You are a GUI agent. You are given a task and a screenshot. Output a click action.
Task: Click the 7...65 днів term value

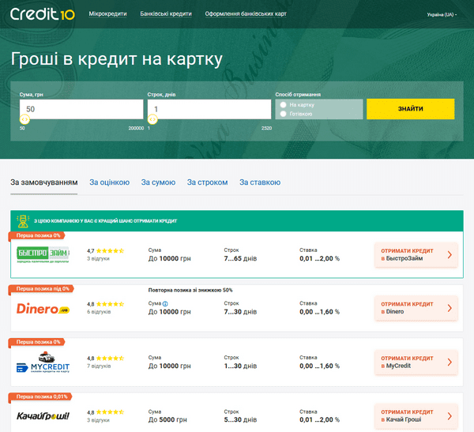click(x=240, y=258)
